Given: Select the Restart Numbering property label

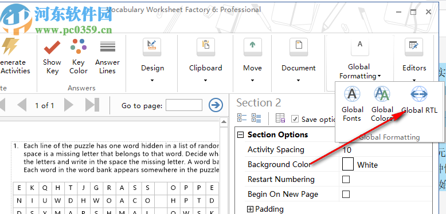Looking at the screenshot, I should click(x=281, y=179).
